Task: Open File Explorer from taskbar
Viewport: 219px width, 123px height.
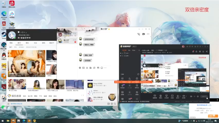Action: pyautogui.click(x=8, y=121)
